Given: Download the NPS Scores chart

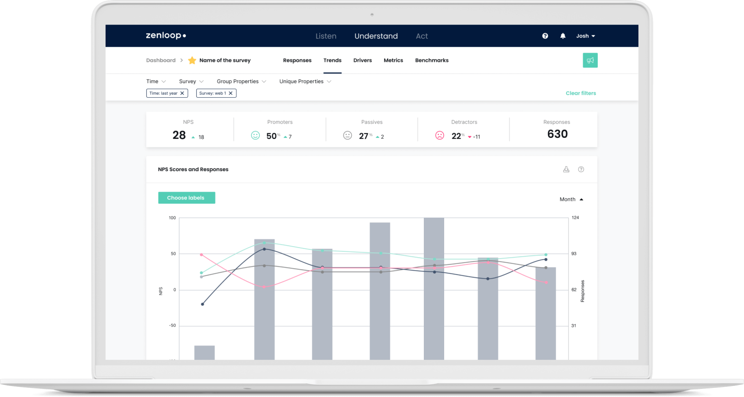Looking at the screenshot, I should (566, 169).
